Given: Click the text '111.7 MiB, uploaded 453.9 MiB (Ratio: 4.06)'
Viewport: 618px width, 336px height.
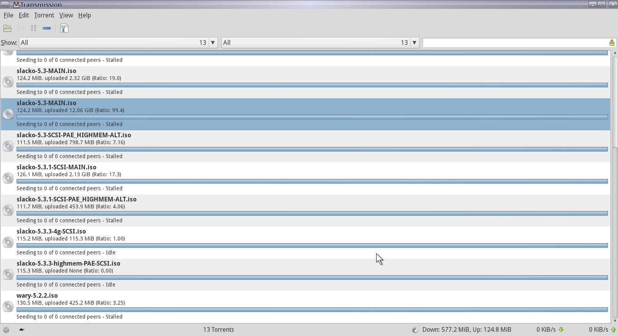Looking at the screenshot, I should pos(71,206).
